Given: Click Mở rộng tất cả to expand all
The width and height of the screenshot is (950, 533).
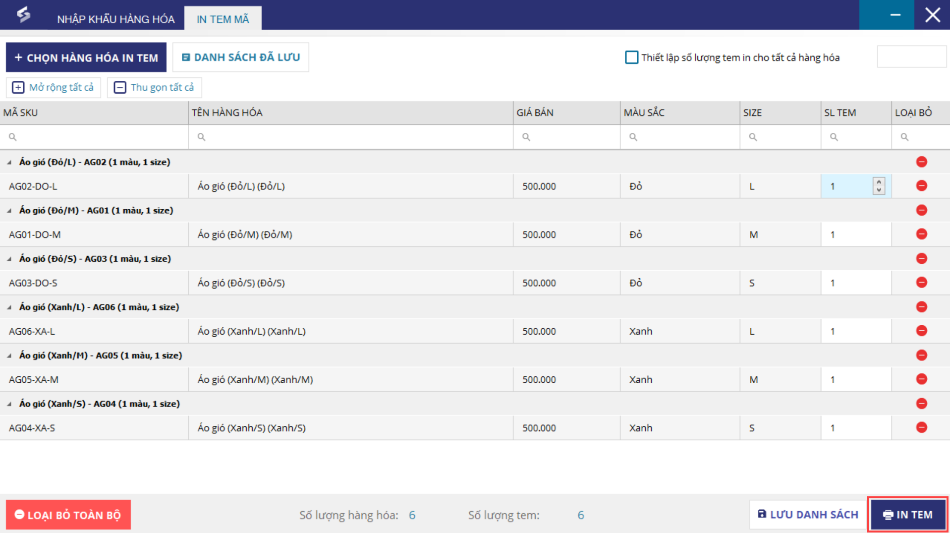Looking at the screenshot, I should click(54, 87).
